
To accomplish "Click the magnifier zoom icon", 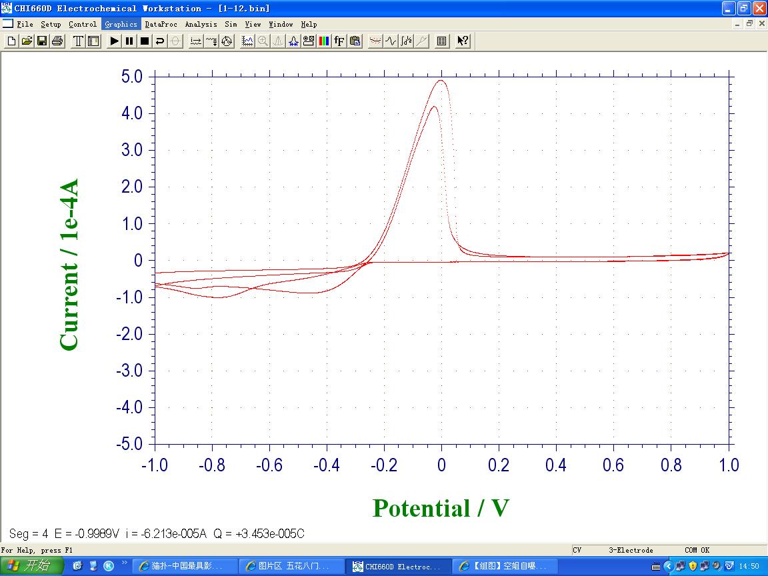I will pyautogui.click(x=263, y=41).
